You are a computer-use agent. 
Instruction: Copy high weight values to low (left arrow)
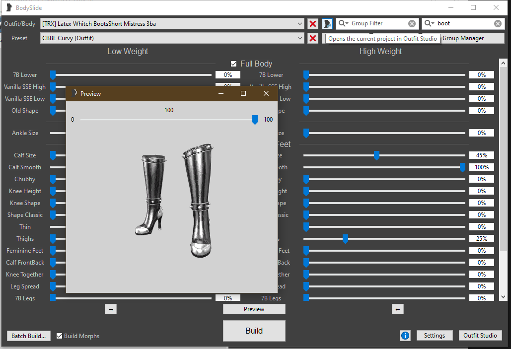click(x=398, y=309)
